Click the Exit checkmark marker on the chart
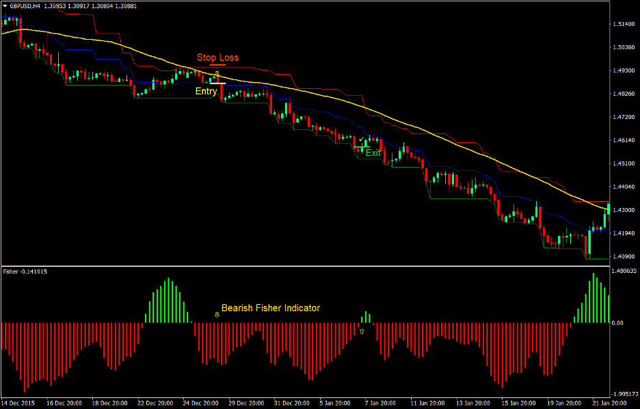The height and width of the screenshot is (409, 640). coord(362,139)
